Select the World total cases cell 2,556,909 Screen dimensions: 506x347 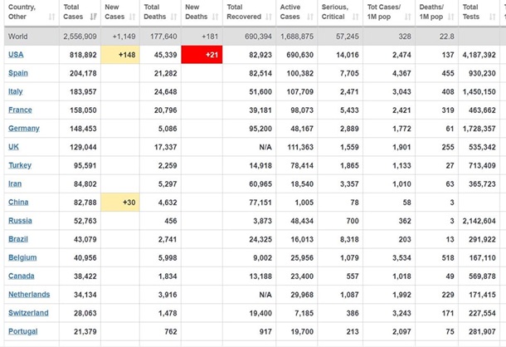point(80,37)
